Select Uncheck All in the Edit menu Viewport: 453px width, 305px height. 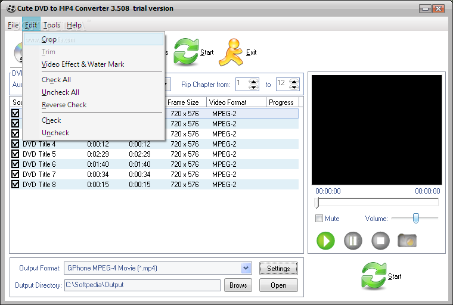pyautogui.click(x=94, y=92)
